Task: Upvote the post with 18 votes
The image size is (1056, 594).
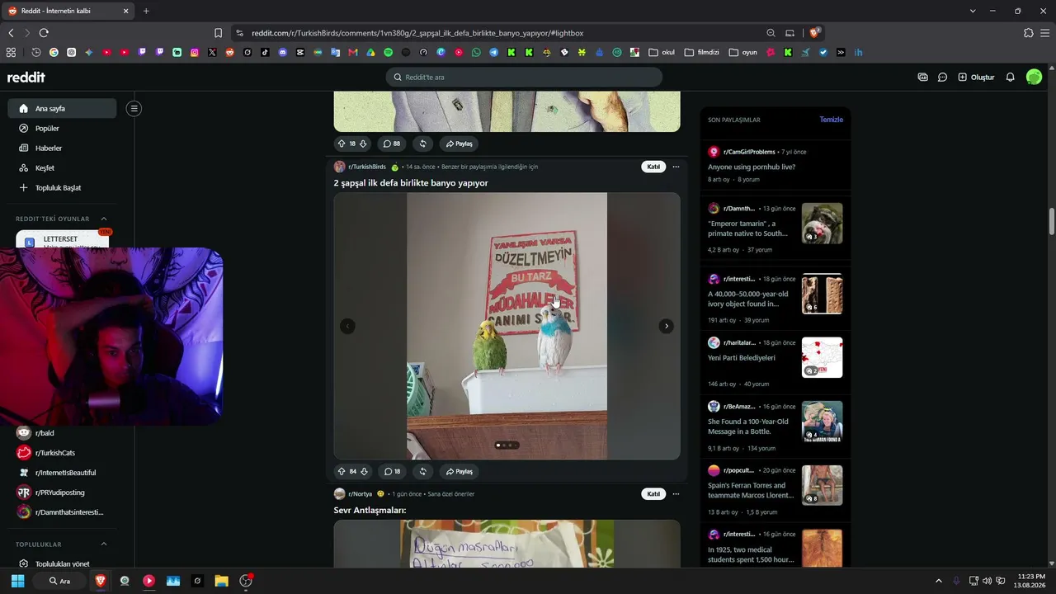Action: click(342, 144)
